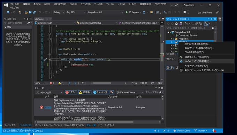This screenshot has width=237, height=135.
Task: Click the navigate to next issue arrow
Action: (x=75, y=83)
